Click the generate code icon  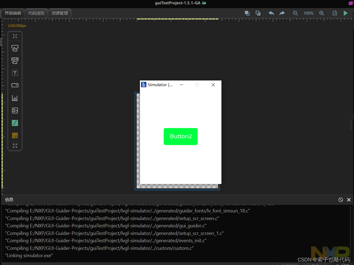tap(335, 13)
